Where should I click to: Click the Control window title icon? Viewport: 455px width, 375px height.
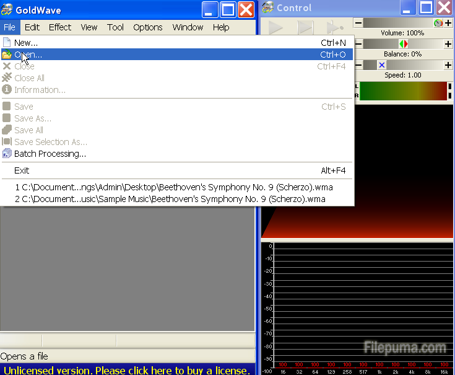(267, 8)
